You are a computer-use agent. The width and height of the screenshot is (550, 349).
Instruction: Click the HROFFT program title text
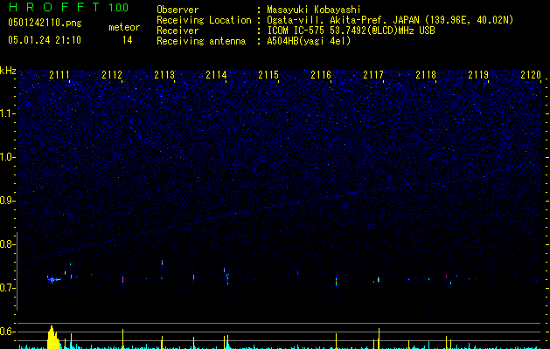pyautogui.click(x=54, y=7)
